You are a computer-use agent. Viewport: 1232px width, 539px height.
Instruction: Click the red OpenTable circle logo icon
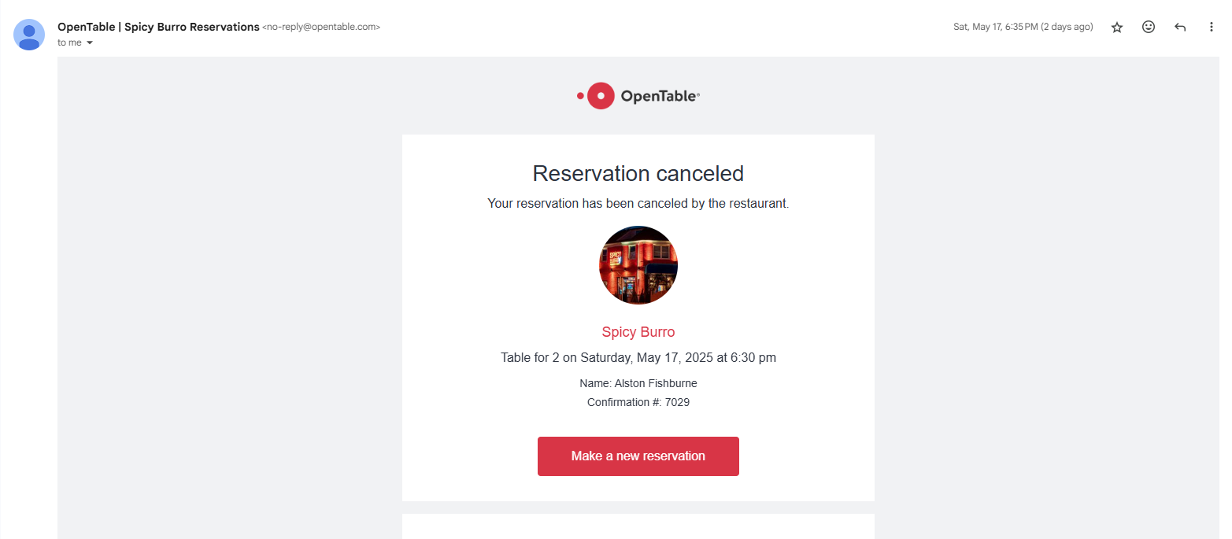tap(601, 96)
